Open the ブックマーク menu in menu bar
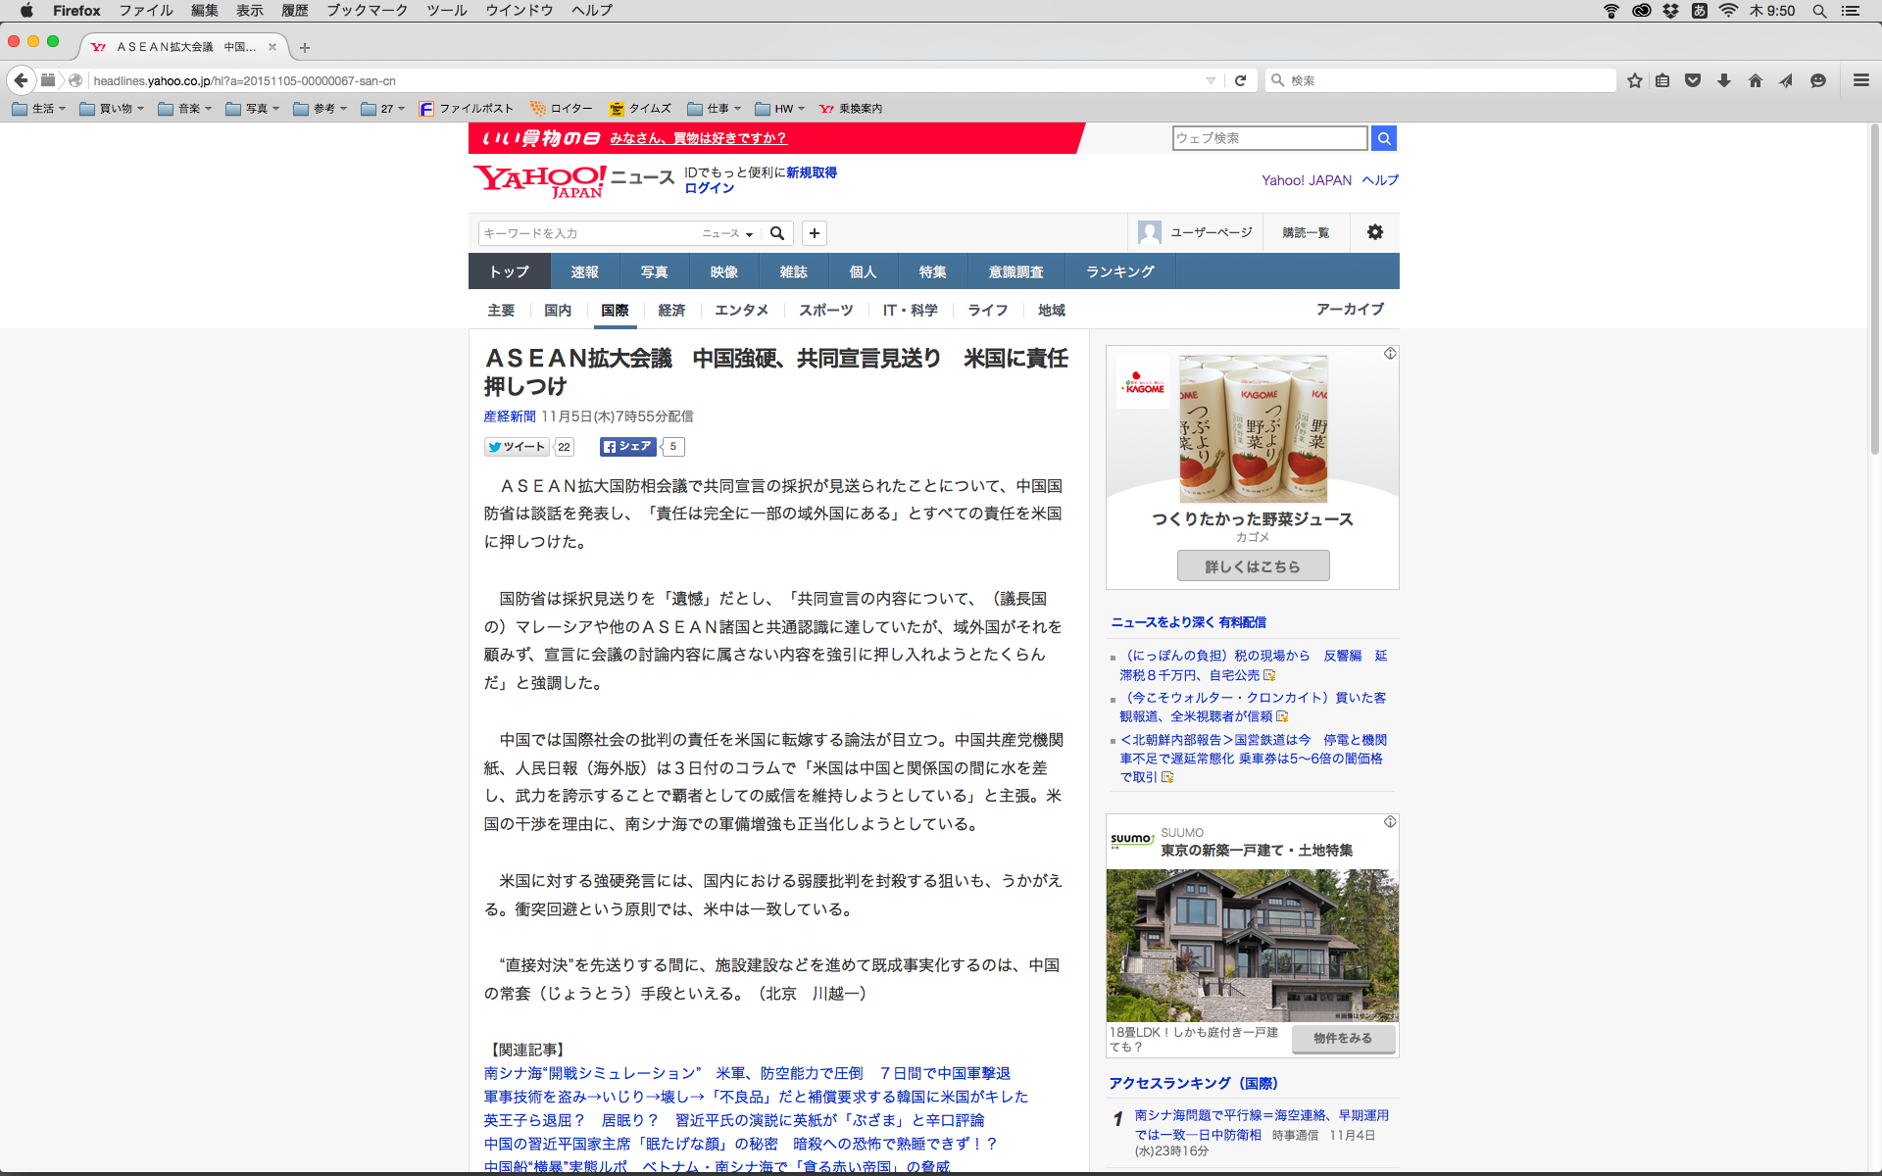 367,10
